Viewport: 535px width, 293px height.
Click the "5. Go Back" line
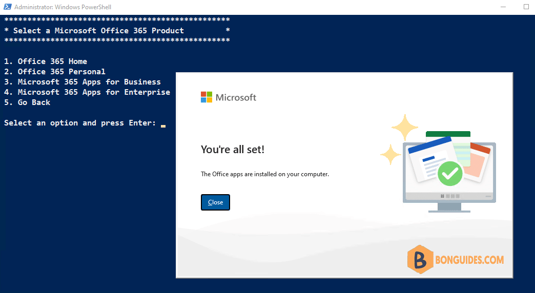coord(27,102)
